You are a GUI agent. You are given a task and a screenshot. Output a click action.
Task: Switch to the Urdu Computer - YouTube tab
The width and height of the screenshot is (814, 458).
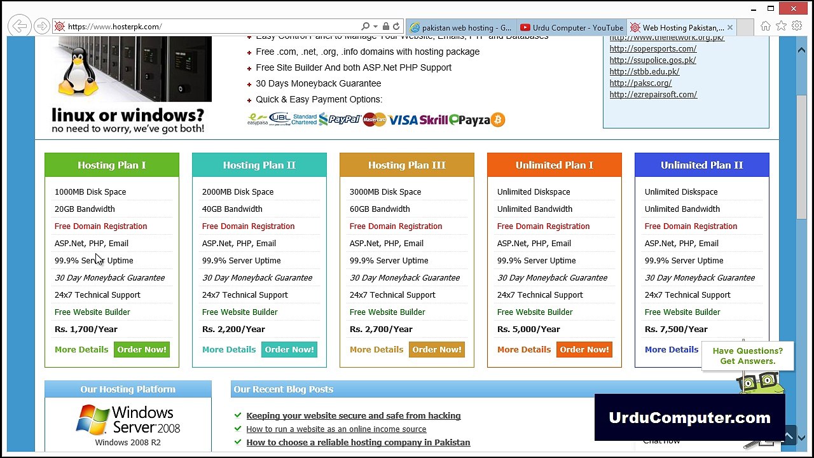pos(572,27)
